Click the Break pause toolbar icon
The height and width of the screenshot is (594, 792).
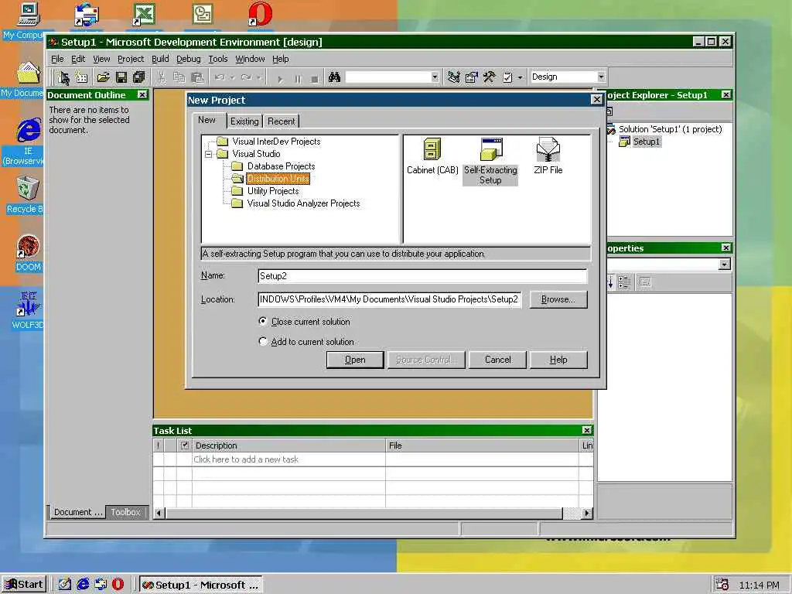point(298,78)
